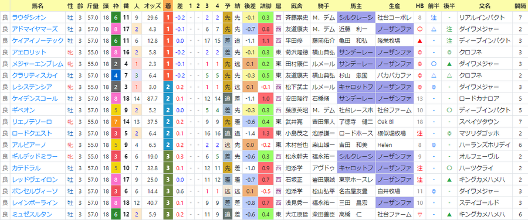Image resolution: width=528 pixels, height=220 pixels.
Task: Open horse link ロードクエスト
Action: click(32, 133)
